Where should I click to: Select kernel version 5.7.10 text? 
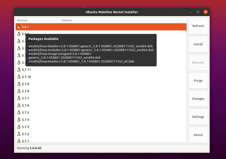(26, 77)
